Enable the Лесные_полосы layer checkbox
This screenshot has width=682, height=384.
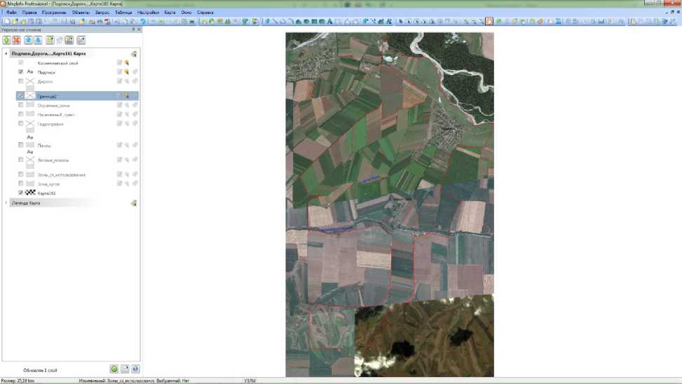(20, 160)
